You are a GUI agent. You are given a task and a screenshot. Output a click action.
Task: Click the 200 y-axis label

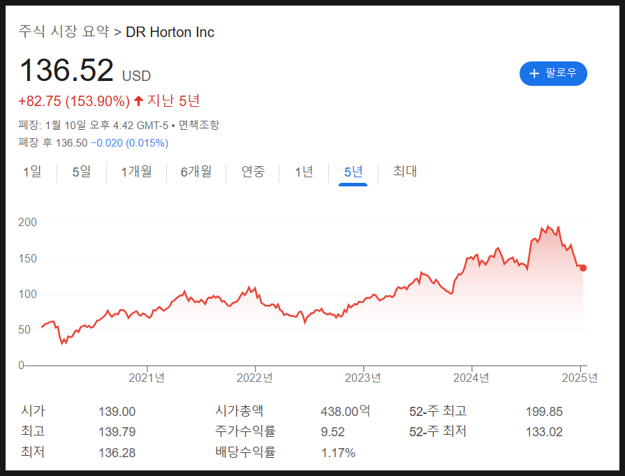click(27, 222)
